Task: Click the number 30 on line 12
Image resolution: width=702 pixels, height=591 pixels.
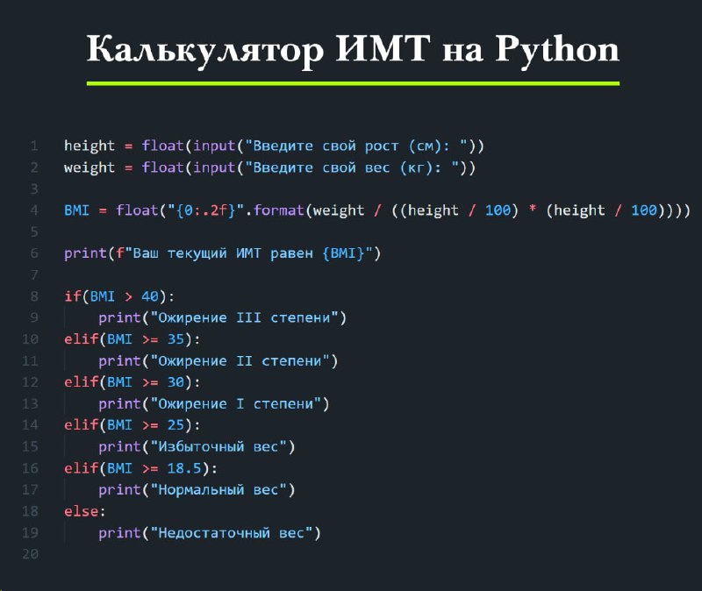Action: 175,382
